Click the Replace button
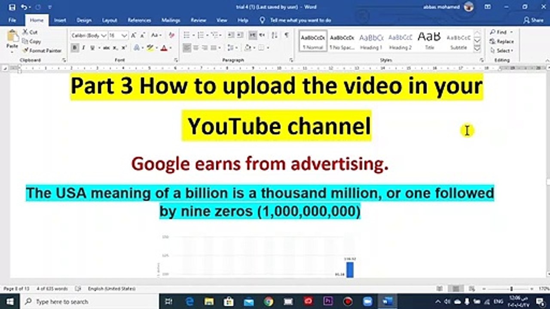The height and width of the screenshot is (309, 550). (x=502, y=41)
